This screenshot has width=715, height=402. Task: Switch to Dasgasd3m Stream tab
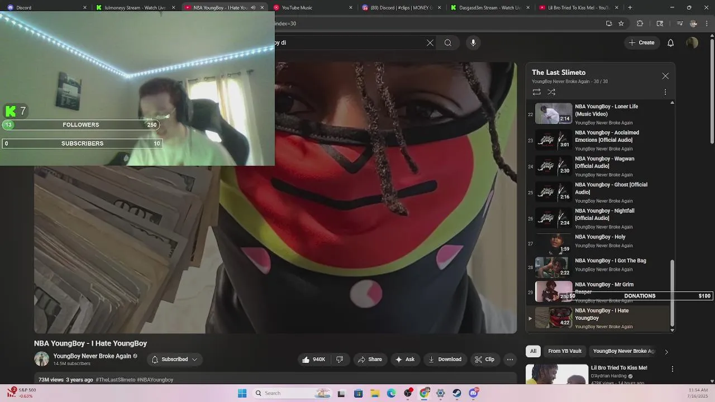pyautogui.click(x=489, y=8)
